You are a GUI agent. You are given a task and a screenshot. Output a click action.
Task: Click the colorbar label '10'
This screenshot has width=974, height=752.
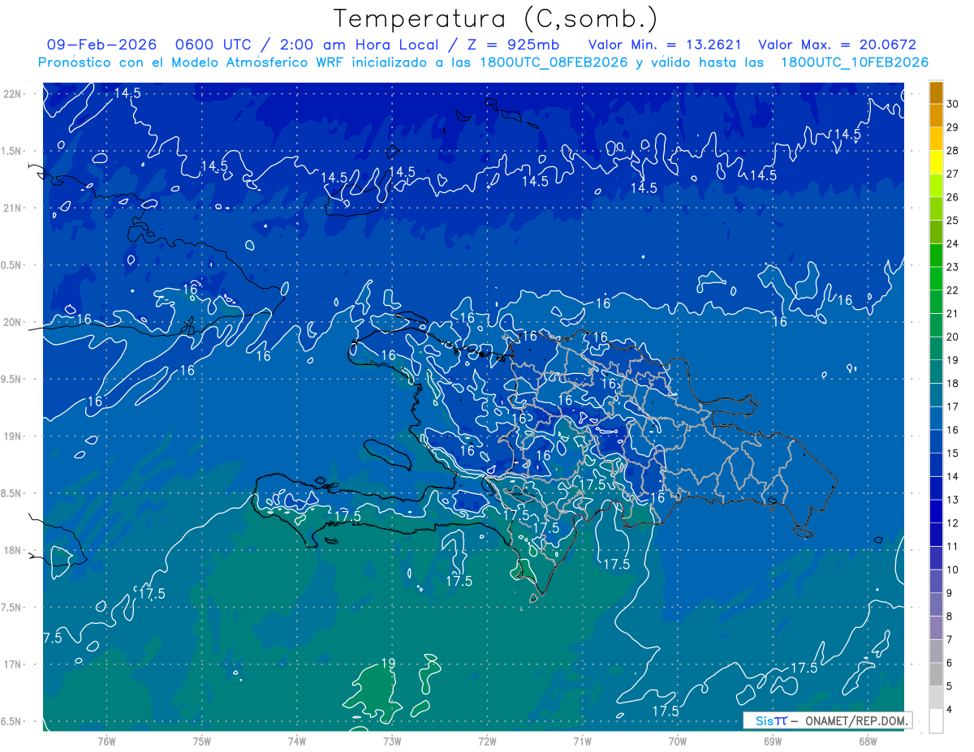(x=952, y=569)
